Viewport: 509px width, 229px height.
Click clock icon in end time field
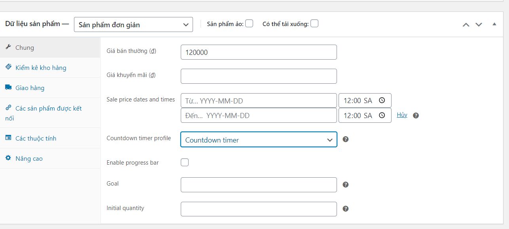382,116
